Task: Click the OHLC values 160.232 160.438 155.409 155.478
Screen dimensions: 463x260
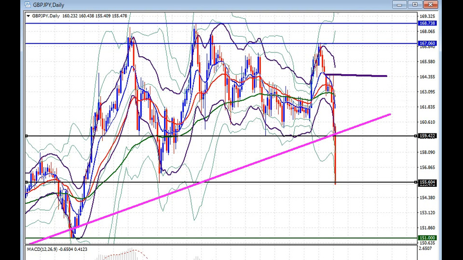Action: pyautogui.click(x=95, y=16)
